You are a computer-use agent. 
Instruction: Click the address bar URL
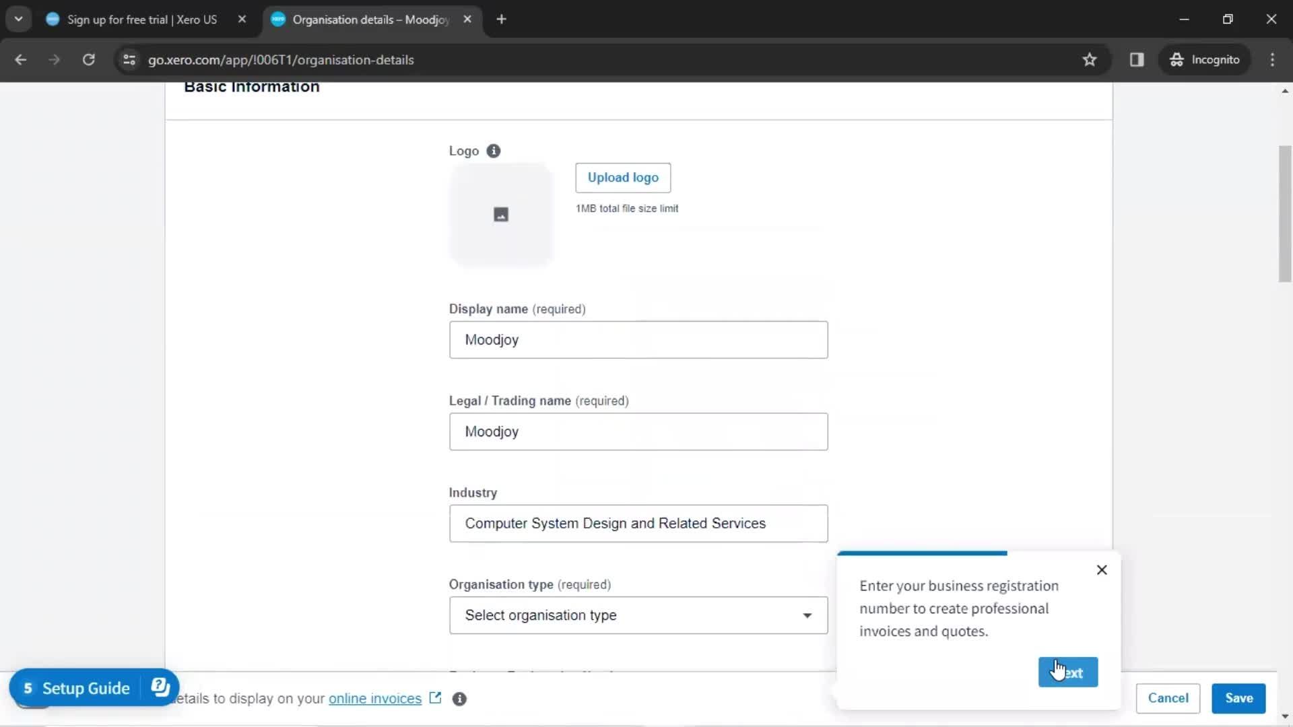pyautogui.click(x=281, y=60)
